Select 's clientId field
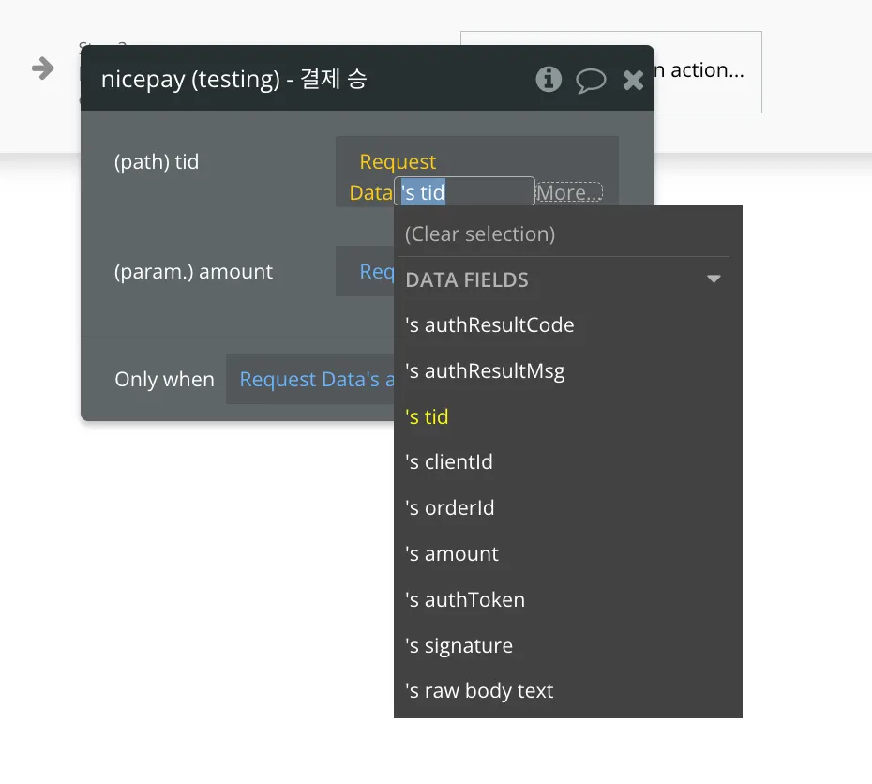 click(x=449, y=462)
